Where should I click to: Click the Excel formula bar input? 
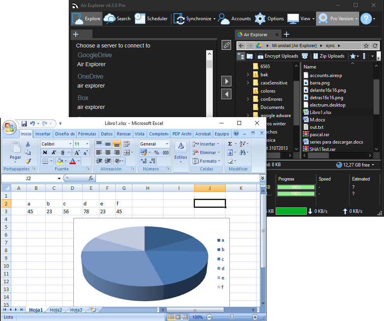178,179
